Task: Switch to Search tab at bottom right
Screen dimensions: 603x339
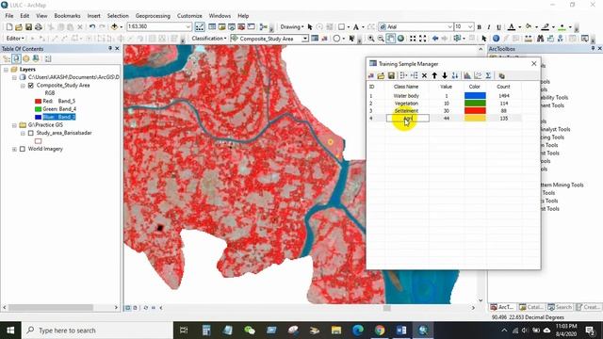Action: [x=560, y=307]
